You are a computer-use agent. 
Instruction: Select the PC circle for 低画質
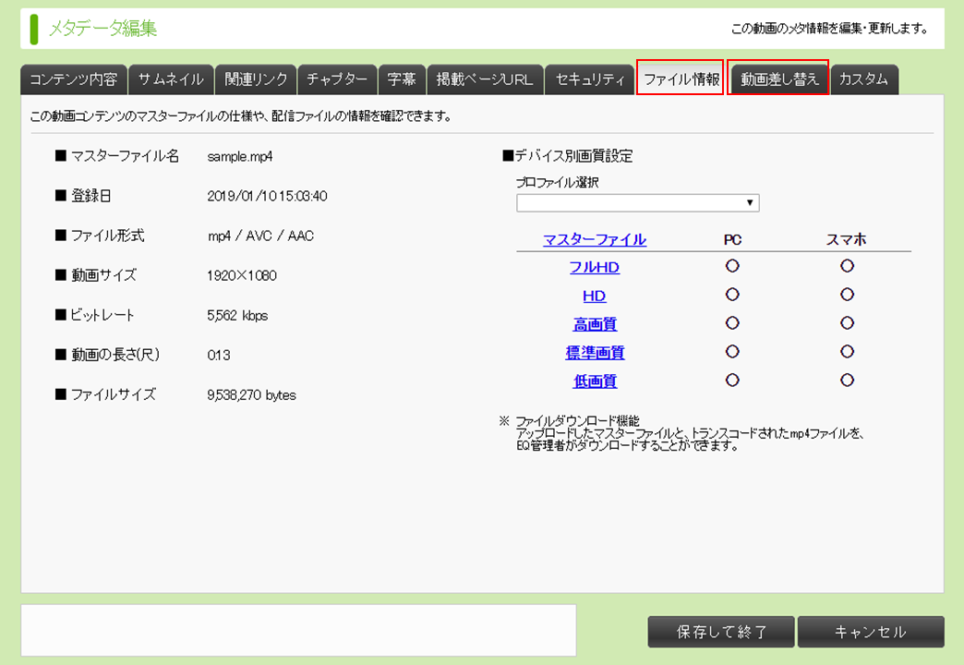click(732, 381)
